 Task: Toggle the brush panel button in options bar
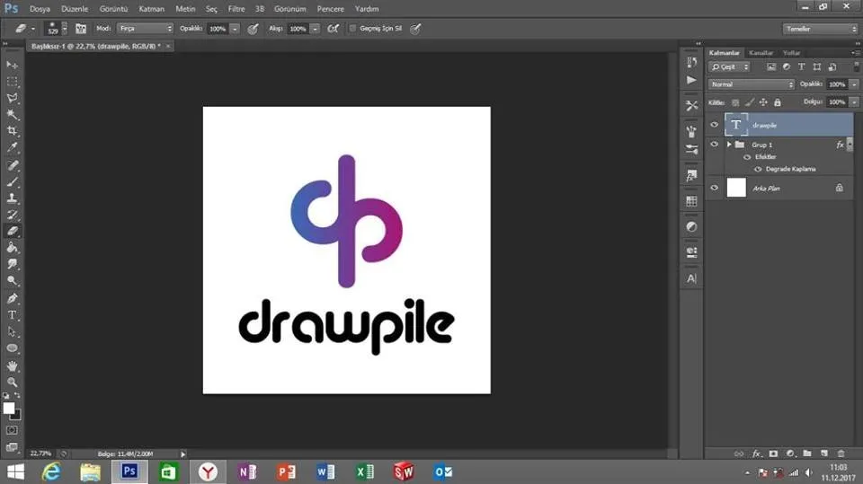[x=81, y=29]
